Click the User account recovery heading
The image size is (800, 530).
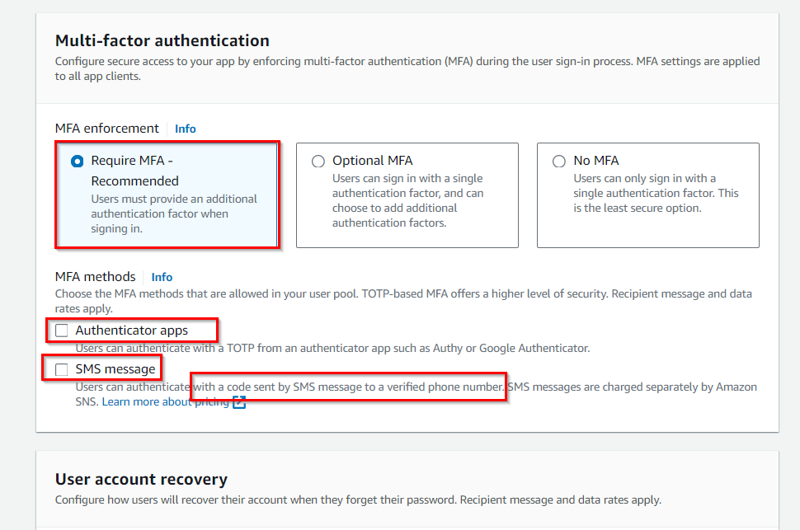click(141, 480)
